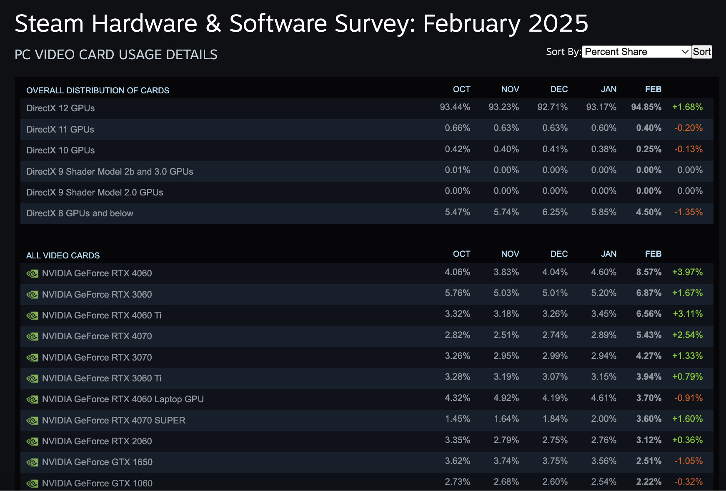Image resolution: width=726 pixels, height=491 pixels.
Task: Select NVIDIA GeForce RTX 3060 label
Action: (x=97, y=295)
